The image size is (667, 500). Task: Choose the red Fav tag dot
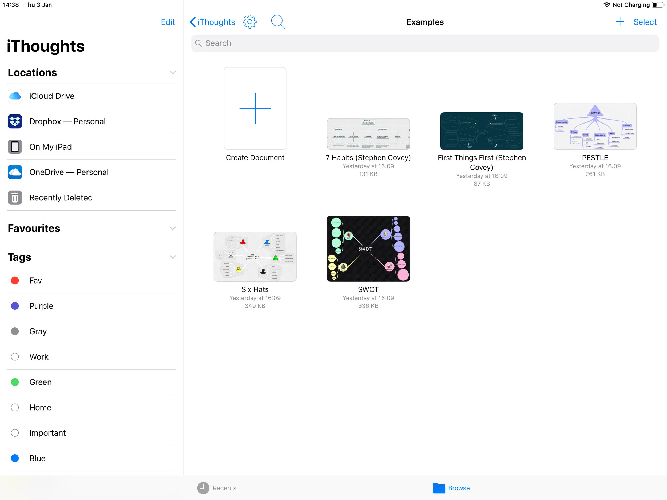[15, 280]
